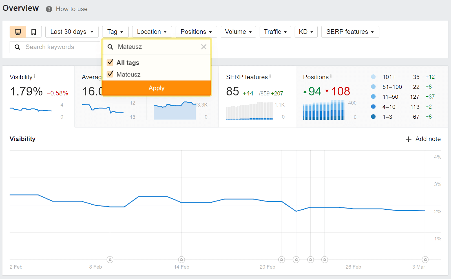Clear the Mateusz tag search with the X
Viewport: 451px width, 279px height.
click(x=204, y=47)
